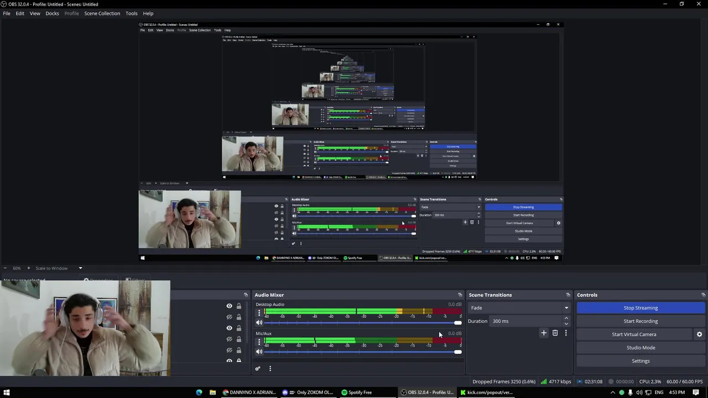This screenshot has height=398, width=708.
Task: Toggle the lock on the fourth source
Action: (239, 339)
